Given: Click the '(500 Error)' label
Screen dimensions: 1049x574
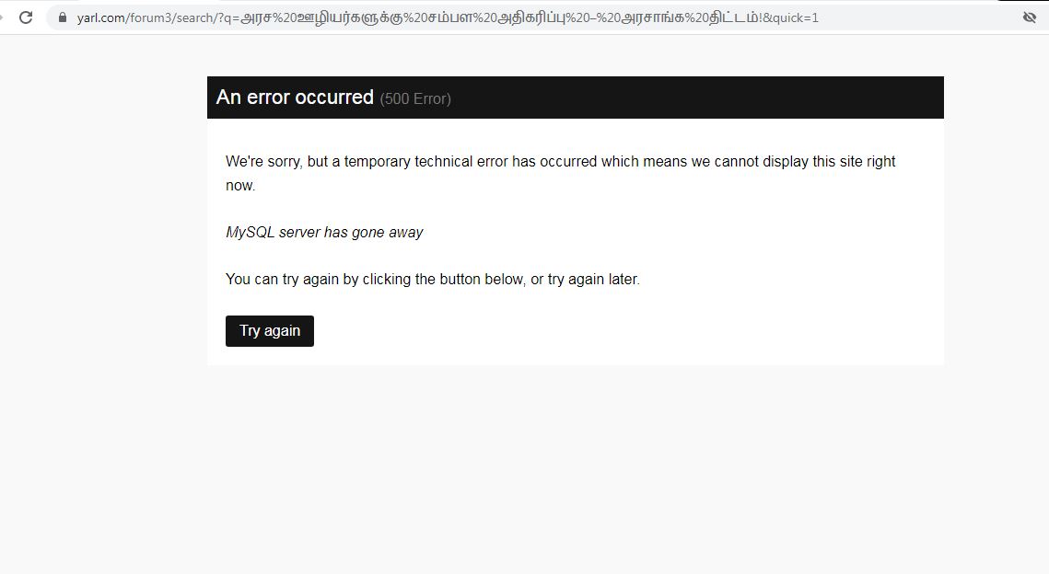Looking at the screenshot, I should (x=415, y=99).
